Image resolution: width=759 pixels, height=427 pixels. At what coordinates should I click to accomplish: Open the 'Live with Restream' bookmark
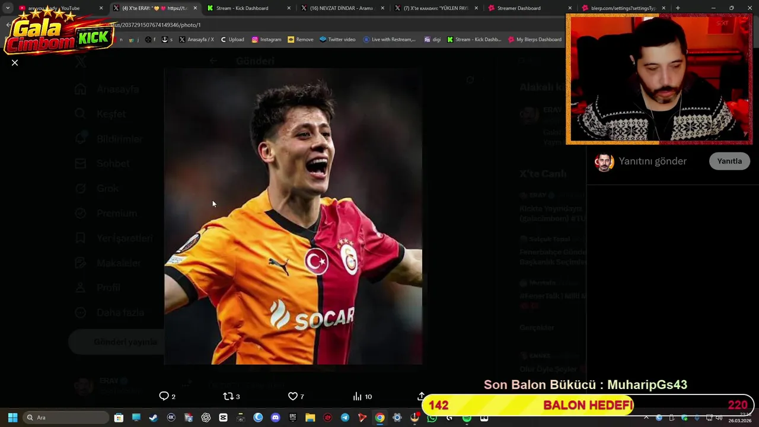tap(389, 40)
